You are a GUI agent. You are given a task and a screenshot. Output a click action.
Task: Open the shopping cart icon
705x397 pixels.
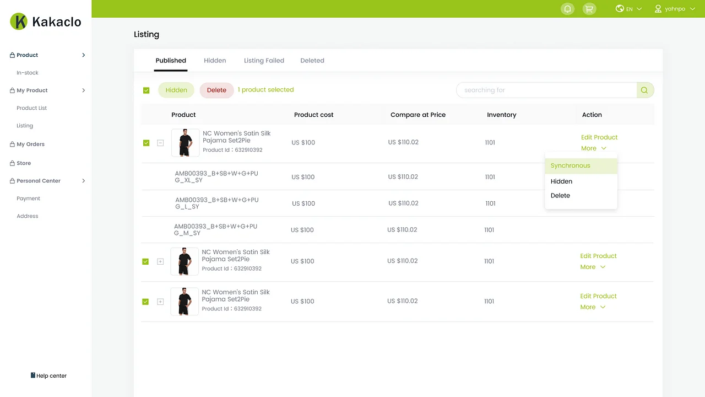pos(589,9)
